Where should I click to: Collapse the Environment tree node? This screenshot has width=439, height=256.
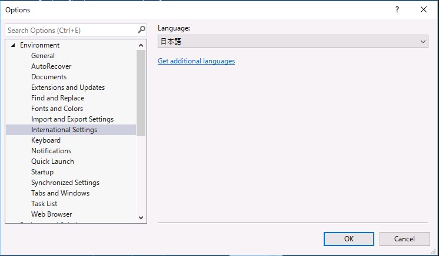(x=13, y=45)
